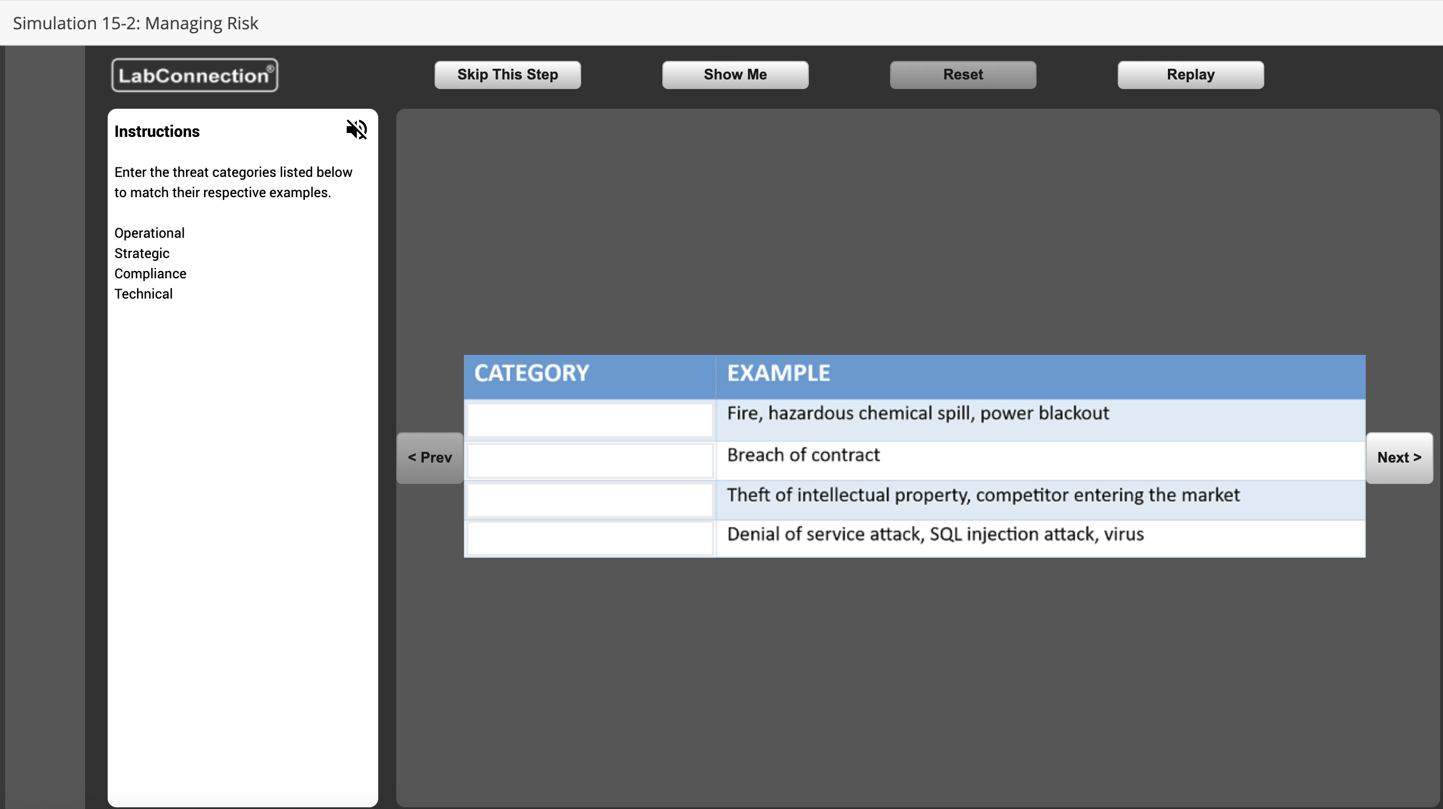Click the CATEGORY column header
Screen dimensions: 1443x809
(x=532, y=374)
